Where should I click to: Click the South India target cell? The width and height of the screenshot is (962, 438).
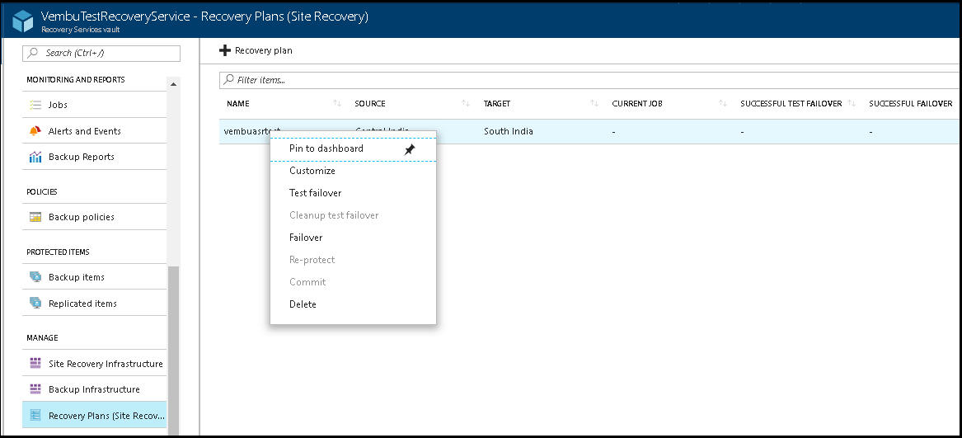point(509,131)
